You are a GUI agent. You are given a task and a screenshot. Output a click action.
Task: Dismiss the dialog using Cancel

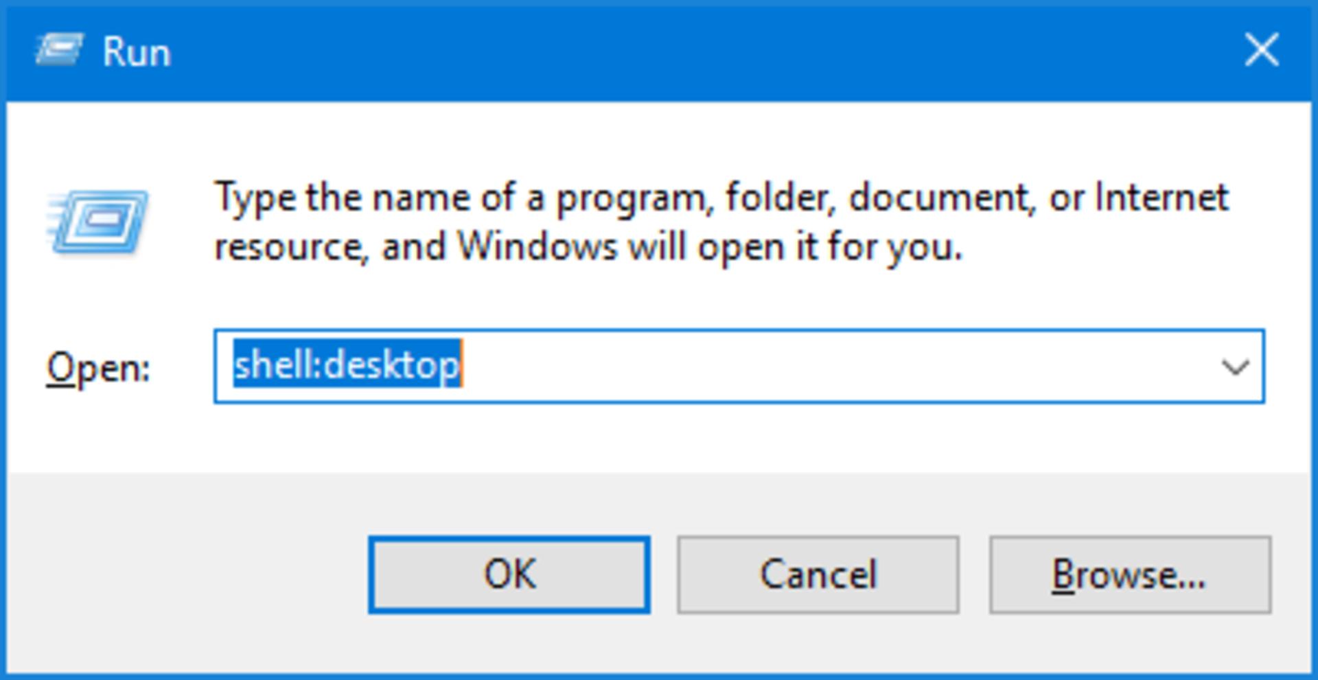click(818, 574)
